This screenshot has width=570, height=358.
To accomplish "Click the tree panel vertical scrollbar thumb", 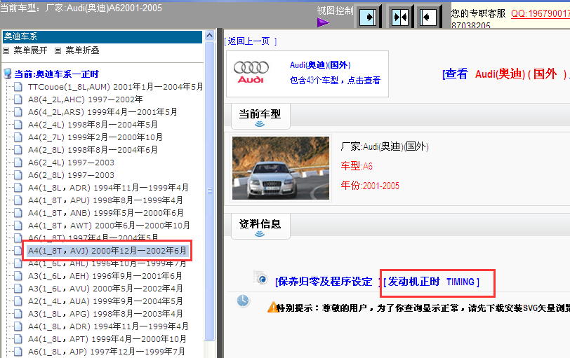I will (209, 191).
